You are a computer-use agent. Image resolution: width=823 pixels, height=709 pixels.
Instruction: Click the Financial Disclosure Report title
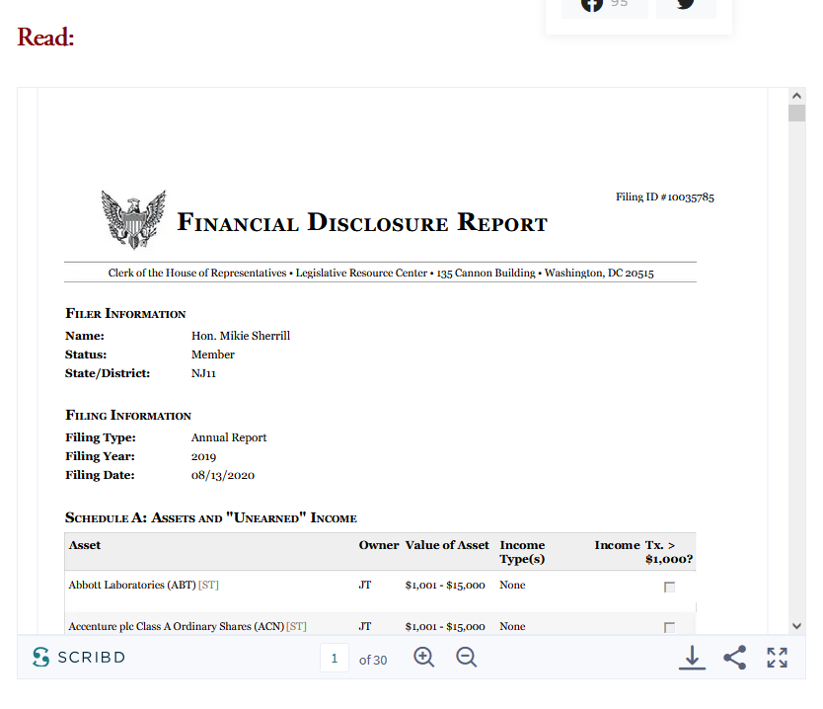pyautogui.click(x=362, y=222)
